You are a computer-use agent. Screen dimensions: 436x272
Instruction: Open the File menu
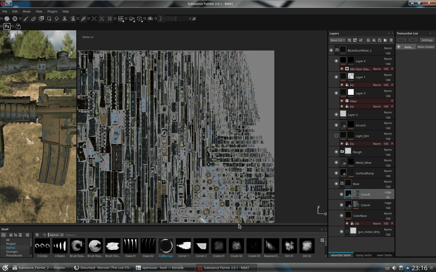click(x=5, y=11)
